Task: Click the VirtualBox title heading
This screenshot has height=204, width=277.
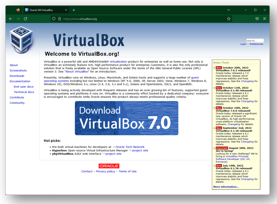Action: pyautogui.click(x=89, y=40)
